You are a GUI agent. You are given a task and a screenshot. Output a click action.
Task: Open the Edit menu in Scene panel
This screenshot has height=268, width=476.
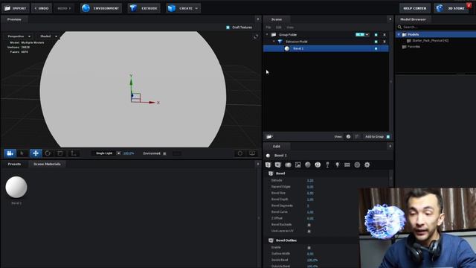click(x=279, y=28)
